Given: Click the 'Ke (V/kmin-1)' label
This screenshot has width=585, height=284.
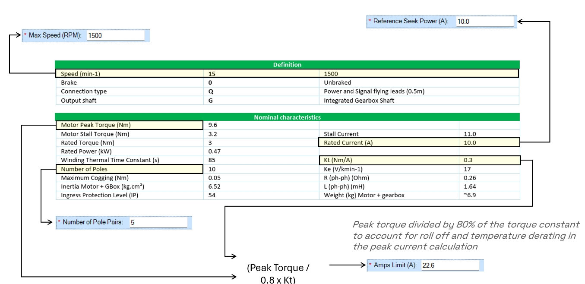Looking at the screenshot, I should tap(344, 169).
